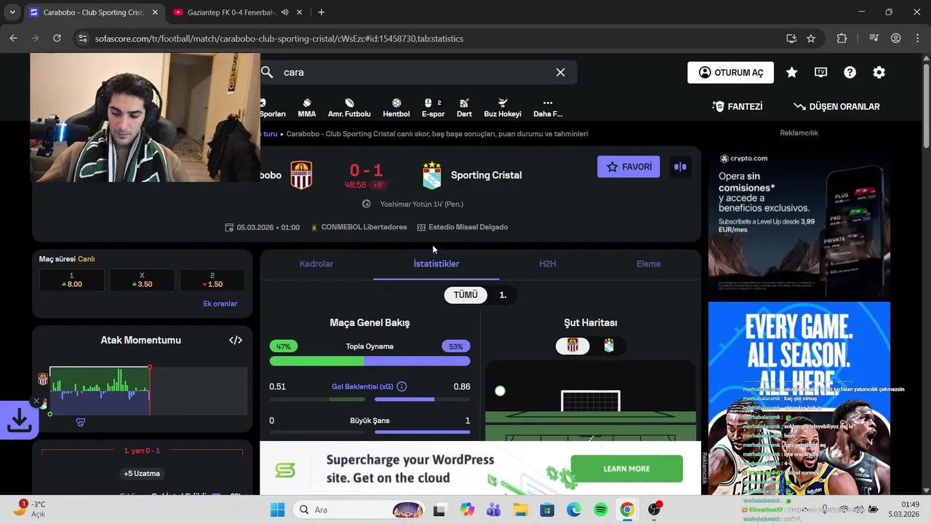
Task: Open Sporting Cristal team name link
Action: [486, 175]
